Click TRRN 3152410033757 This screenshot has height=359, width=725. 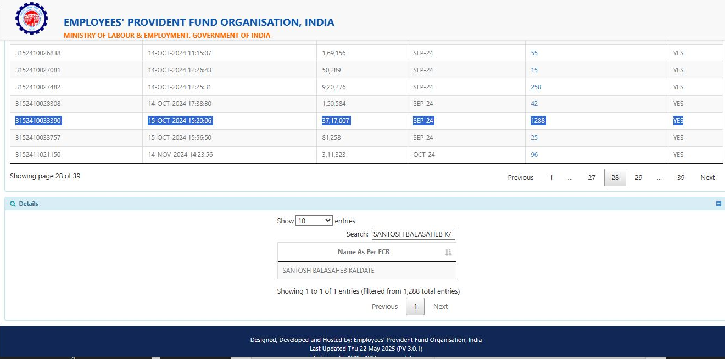38,138
